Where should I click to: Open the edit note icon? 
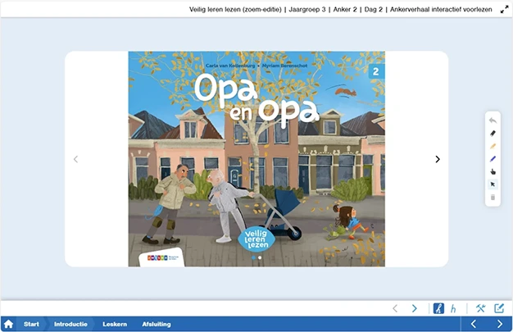499,308
